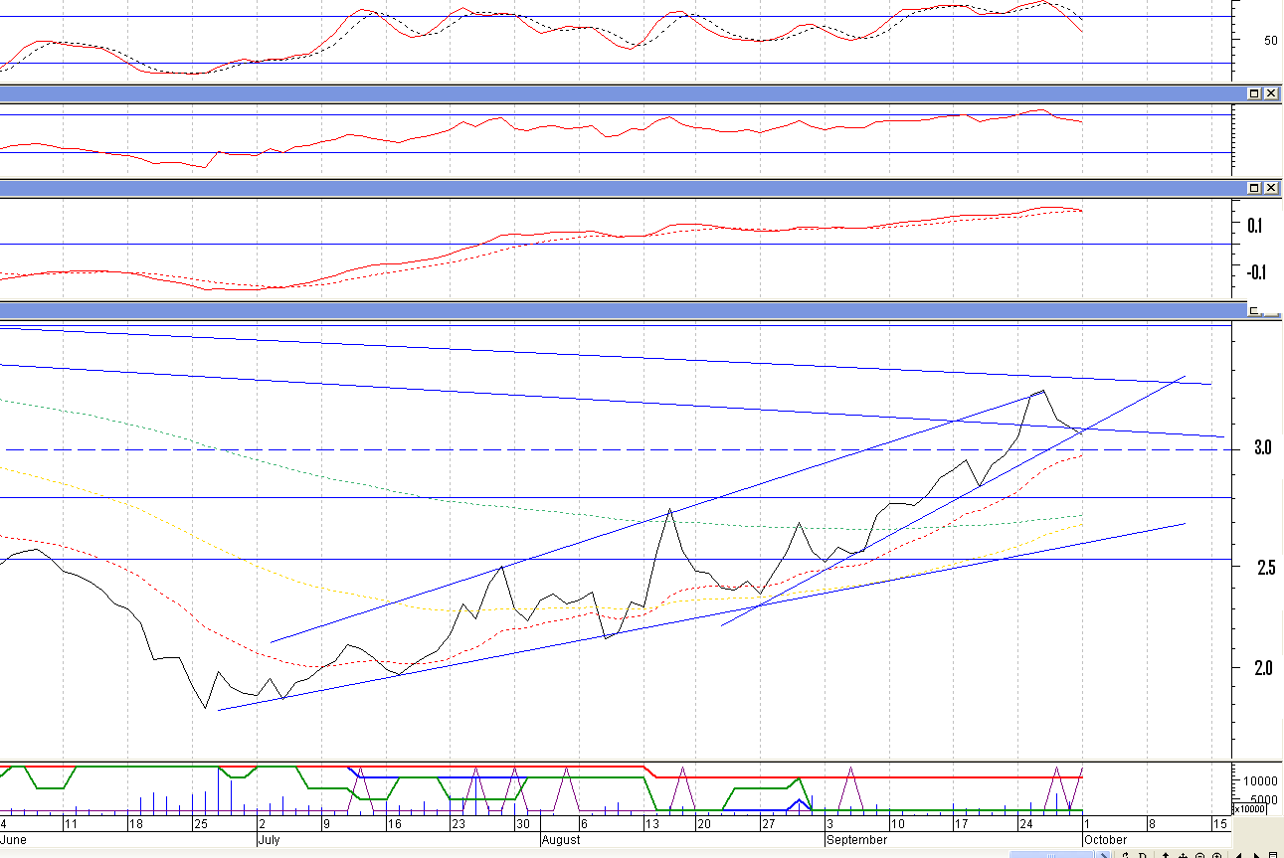Click the 13 date tick in August
Image resolution: width=1284 pixels, height=858 pixels.
[x=652, y=824]
